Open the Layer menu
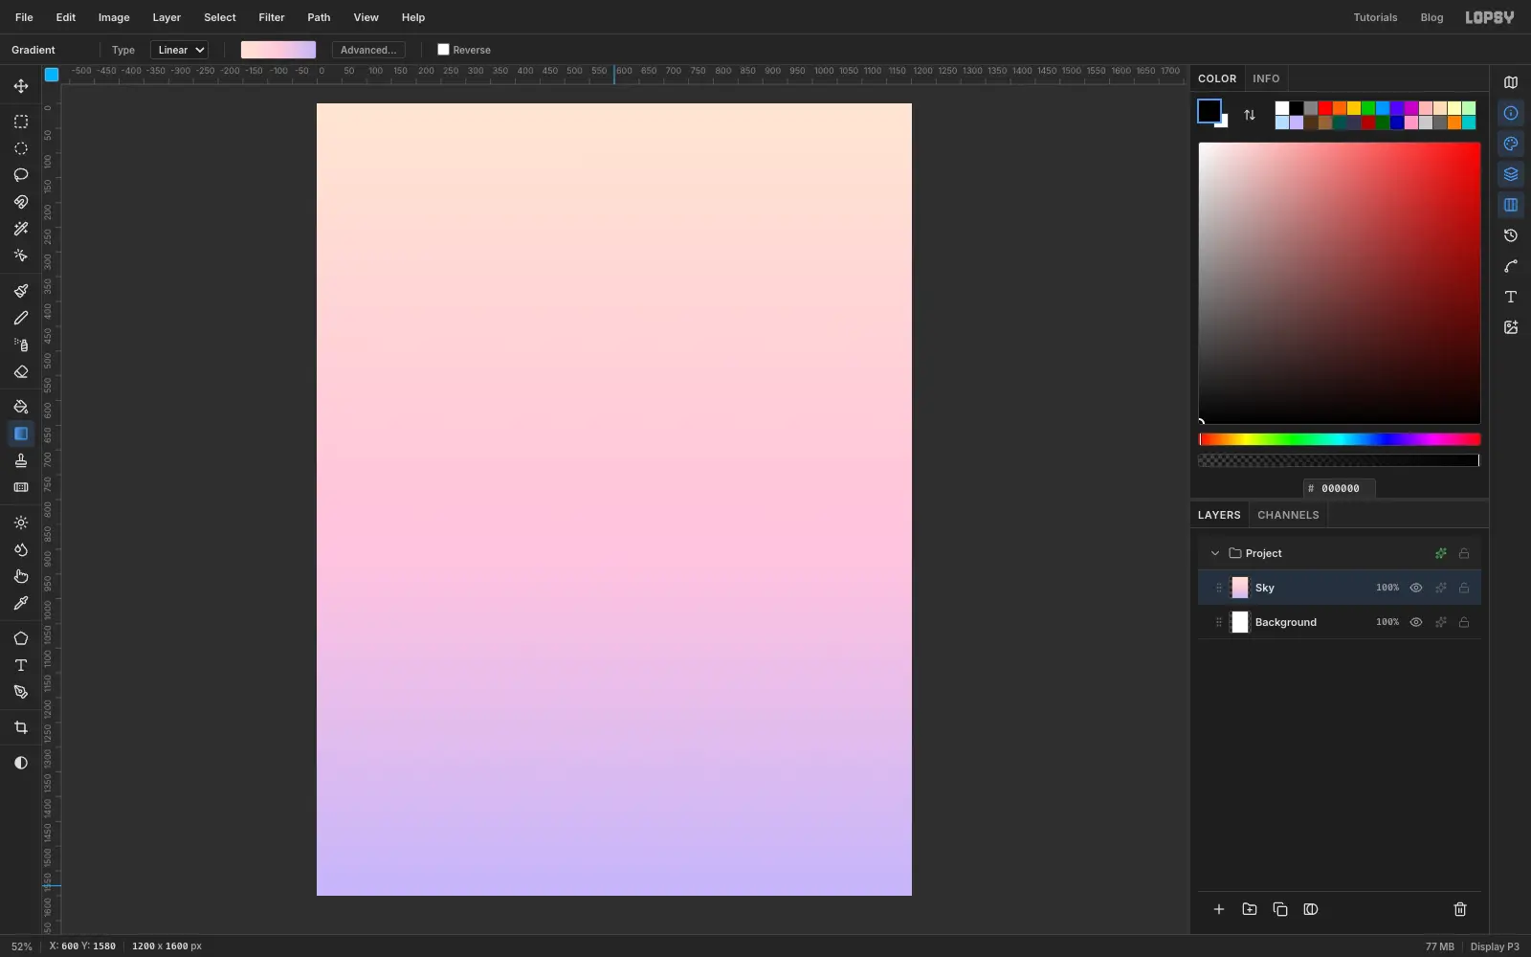1531x957 pixels. point(166,17)
